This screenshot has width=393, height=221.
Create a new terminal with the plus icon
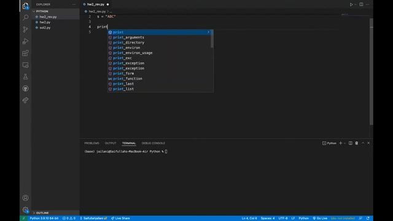click(x=341, y=143)
